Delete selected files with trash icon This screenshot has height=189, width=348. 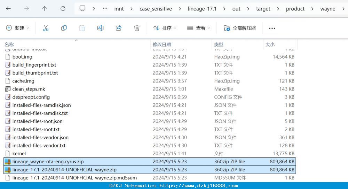pyautogui.click(x=137, y=28)
